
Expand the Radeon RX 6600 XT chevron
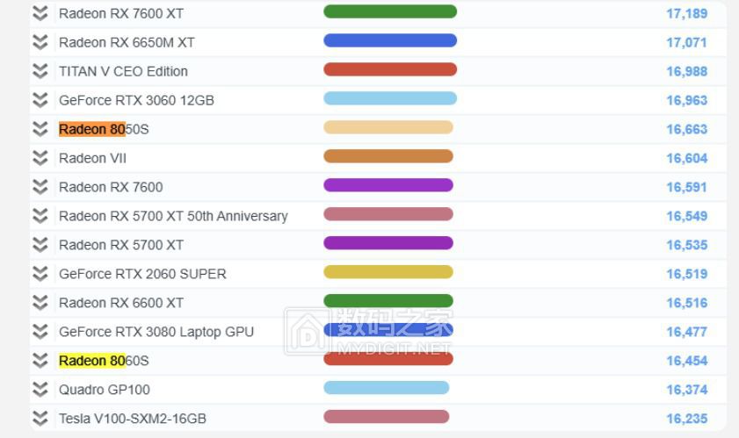coord(40,302)
